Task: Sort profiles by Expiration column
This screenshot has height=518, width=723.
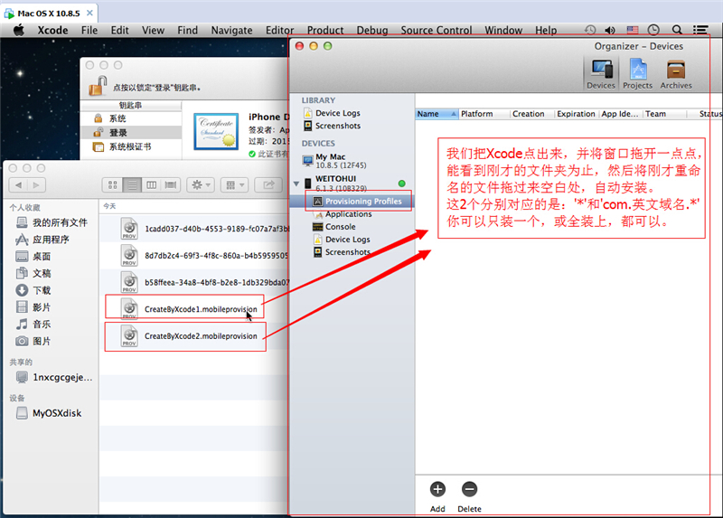Action: click(x=577, y=114)
